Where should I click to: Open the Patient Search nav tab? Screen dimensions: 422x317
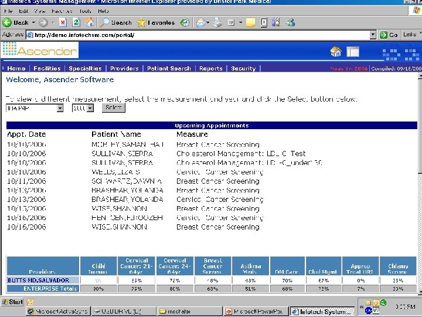pos(169,69)
